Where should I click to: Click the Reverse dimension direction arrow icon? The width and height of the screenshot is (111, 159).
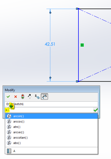tap(30, 97)
